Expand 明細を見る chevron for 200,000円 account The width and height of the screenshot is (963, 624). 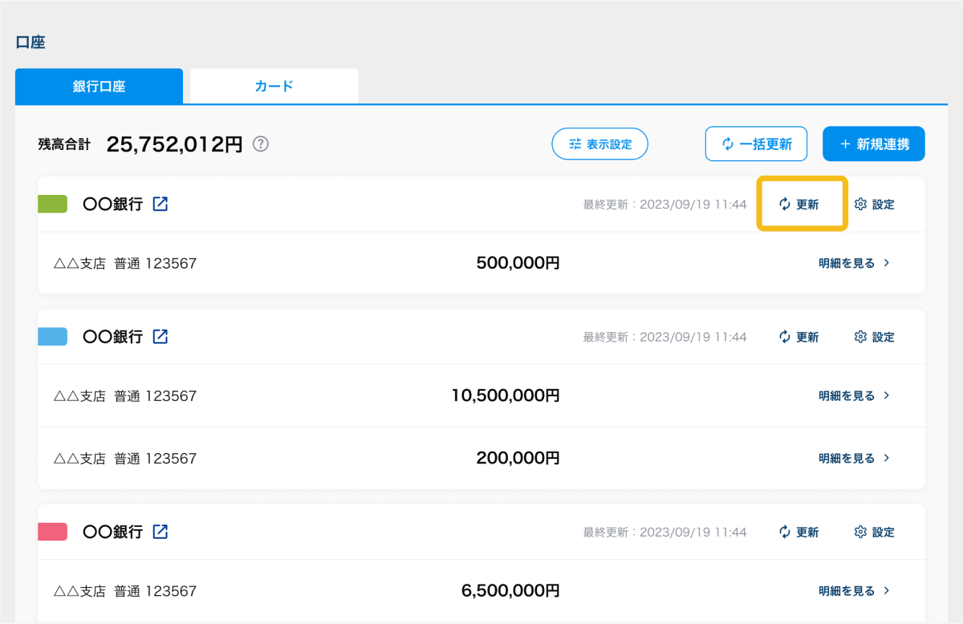click(886, 458)
